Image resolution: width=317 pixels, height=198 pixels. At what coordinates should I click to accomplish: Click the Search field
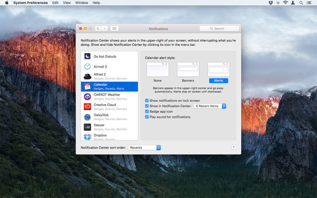220,29
